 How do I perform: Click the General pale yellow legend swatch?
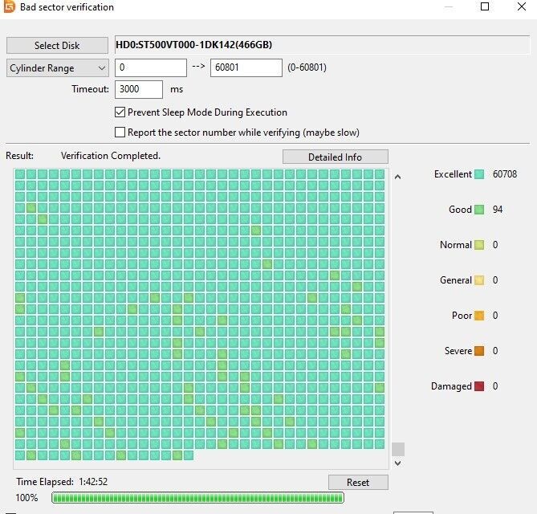479,280
